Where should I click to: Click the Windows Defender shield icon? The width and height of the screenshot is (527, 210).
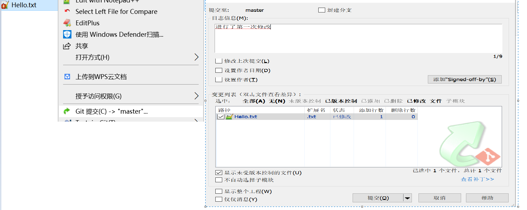[67, 34]
